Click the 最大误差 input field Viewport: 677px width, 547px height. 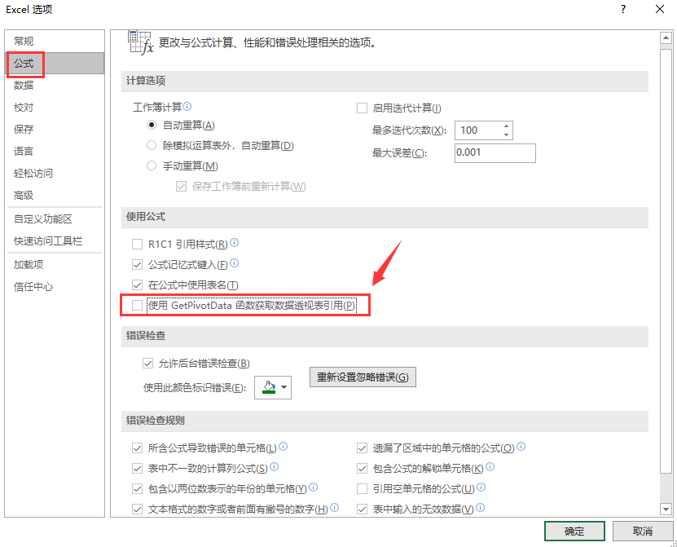495,153
